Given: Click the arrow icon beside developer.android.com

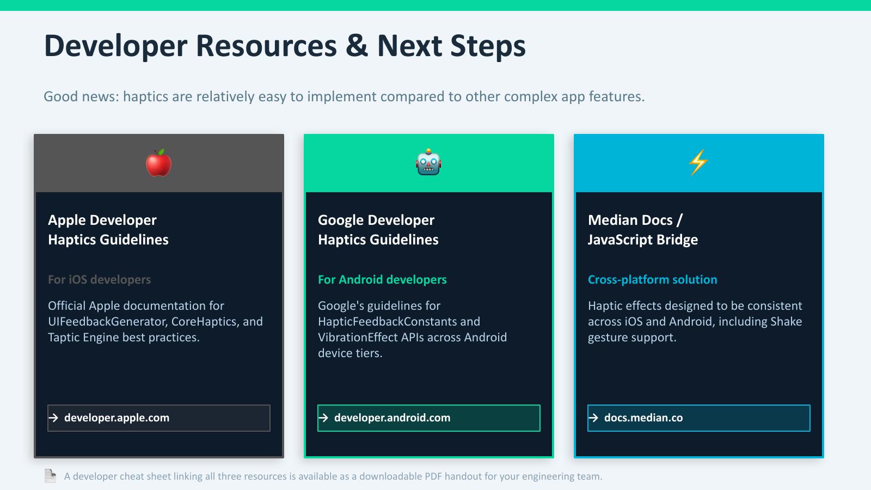Looking at the screenshot, I should point(323,418).
